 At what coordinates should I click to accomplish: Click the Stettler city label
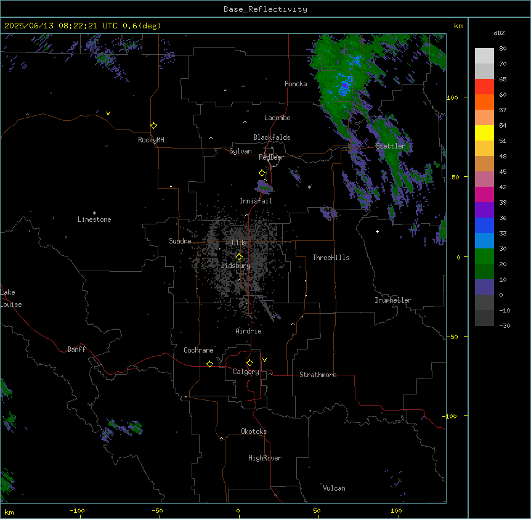391,146
